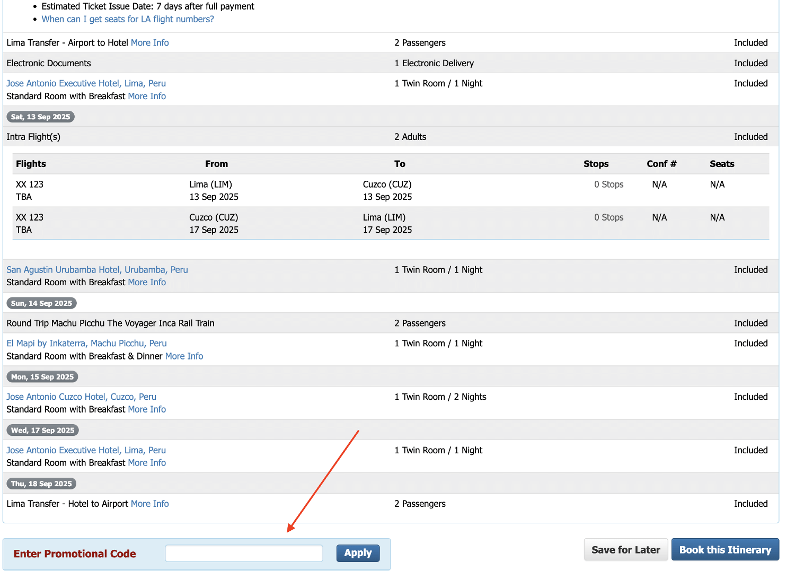Select the Mon, 15 Sep 2025 date badge
The width and height of the screenshot is (795, 588).
coord(42,377)
